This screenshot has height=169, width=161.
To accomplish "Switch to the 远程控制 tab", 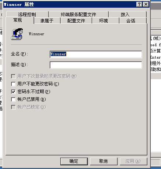I will pyautogui.click(x=27, y=14).
